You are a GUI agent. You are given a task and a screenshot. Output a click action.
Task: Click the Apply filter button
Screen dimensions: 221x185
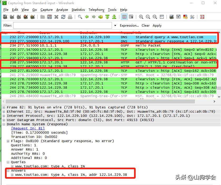pos(157,26)
